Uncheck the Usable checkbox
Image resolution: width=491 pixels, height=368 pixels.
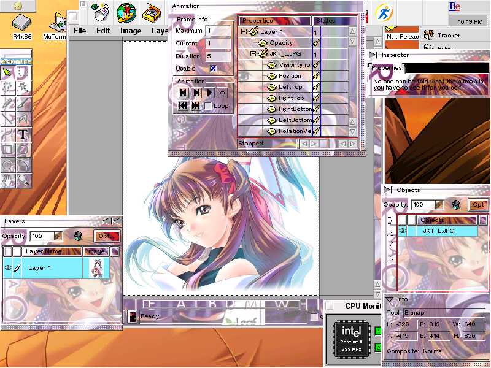pyautogui.click(x=214, y=68)
